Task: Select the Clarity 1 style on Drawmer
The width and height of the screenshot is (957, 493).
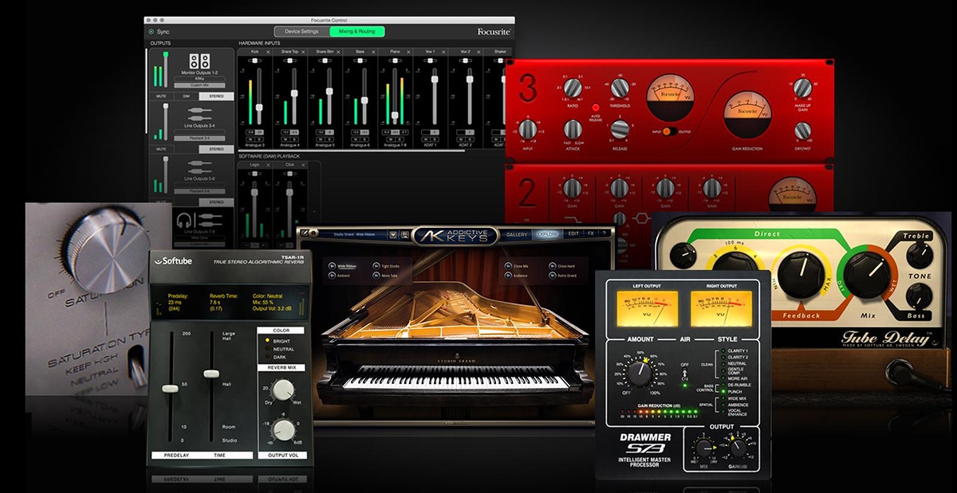Action: point(722,350)
